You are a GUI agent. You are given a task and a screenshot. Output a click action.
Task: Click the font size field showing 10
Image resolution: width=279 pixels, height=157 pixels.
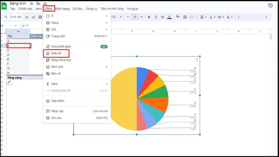[x=135, y=17]
